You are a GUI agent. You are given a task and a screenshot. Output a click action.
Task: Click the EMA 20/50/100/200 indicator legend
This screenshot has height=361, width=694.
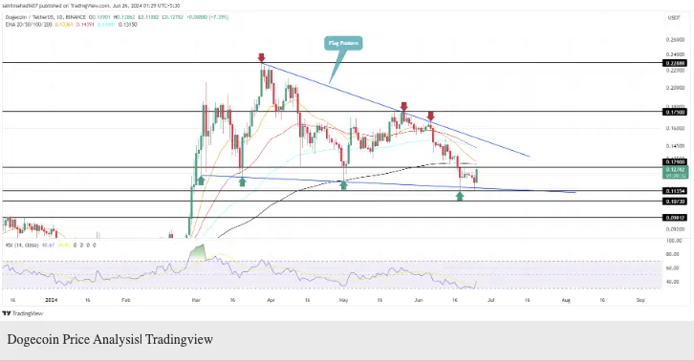coord(29,24)
